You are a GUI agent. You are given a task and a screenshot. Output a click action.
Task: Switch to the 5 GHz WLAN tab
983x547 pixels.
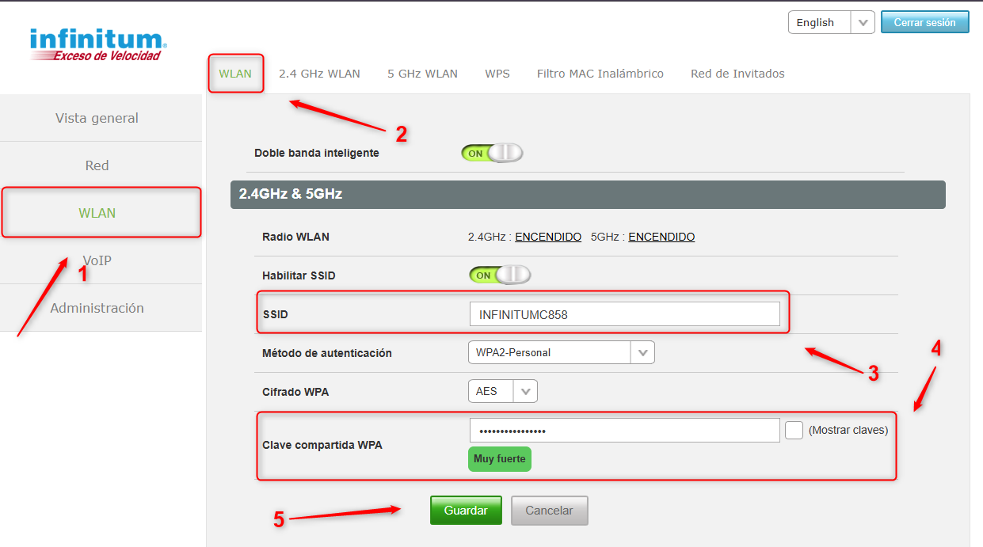(422, 74)
